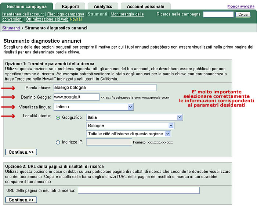
Task: Open the Tutte le città dropdown
Action: pos(128,134)
